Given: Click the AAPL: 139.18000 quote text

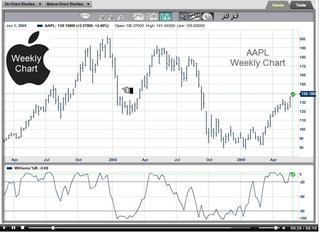Looking at the screenshot, I should click(77, 26).
